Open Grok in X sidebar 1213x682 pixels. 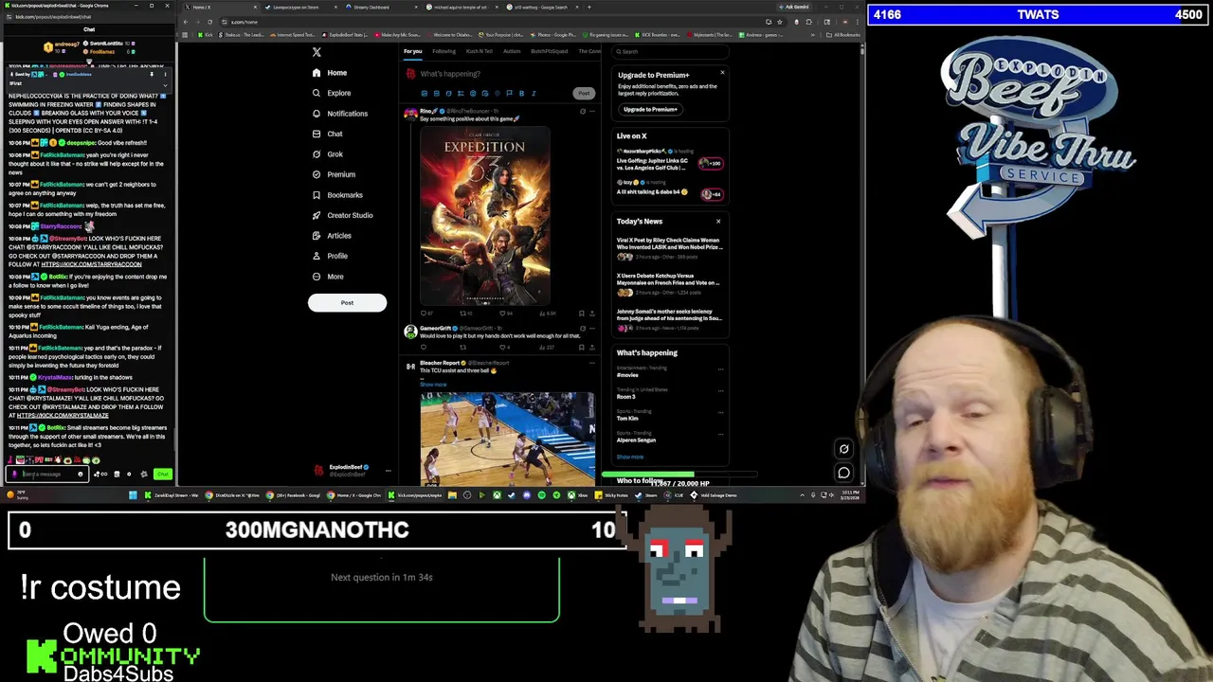point(327,154)
